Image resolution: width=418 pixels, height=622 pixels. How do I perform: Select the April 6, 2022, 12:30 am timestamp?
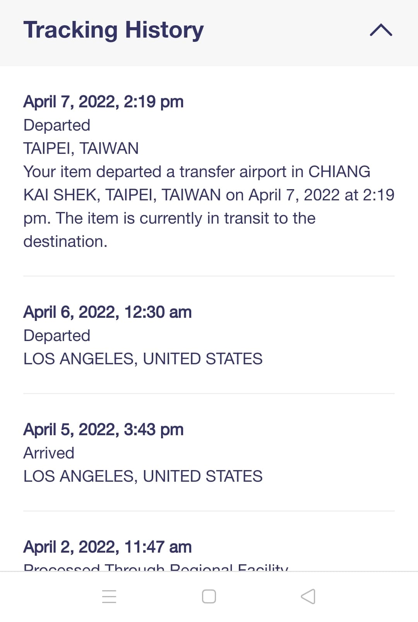[x=108, y=312]
